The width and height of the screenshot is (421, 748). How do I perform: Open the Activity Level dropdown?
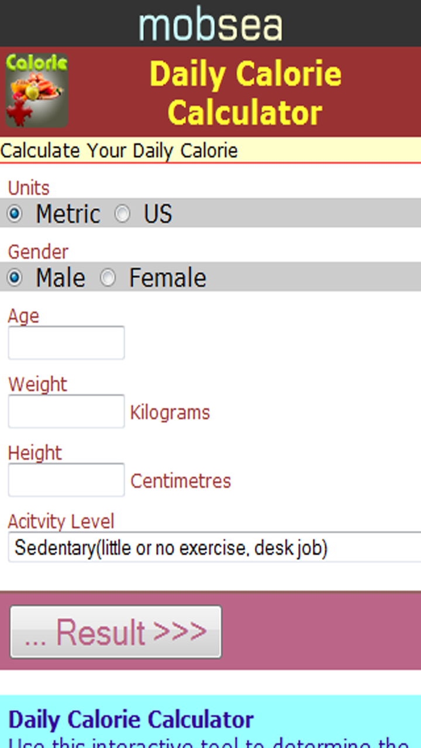[210, 548]
